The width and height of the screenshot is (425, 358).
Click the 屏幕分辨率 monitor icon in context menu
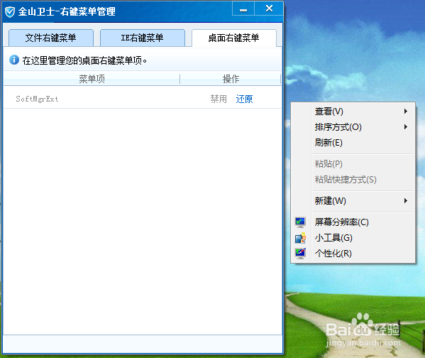[x=300, y=222]
